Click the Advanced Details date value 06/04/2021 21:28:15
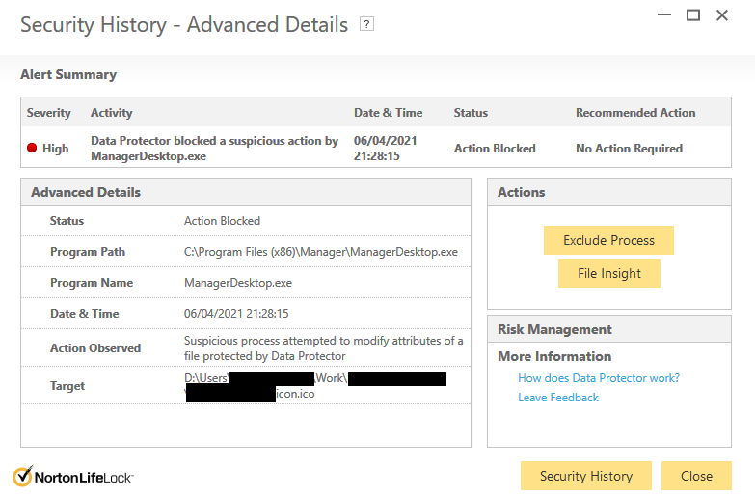Screen dimensions: 755x497 coord(236,314)
